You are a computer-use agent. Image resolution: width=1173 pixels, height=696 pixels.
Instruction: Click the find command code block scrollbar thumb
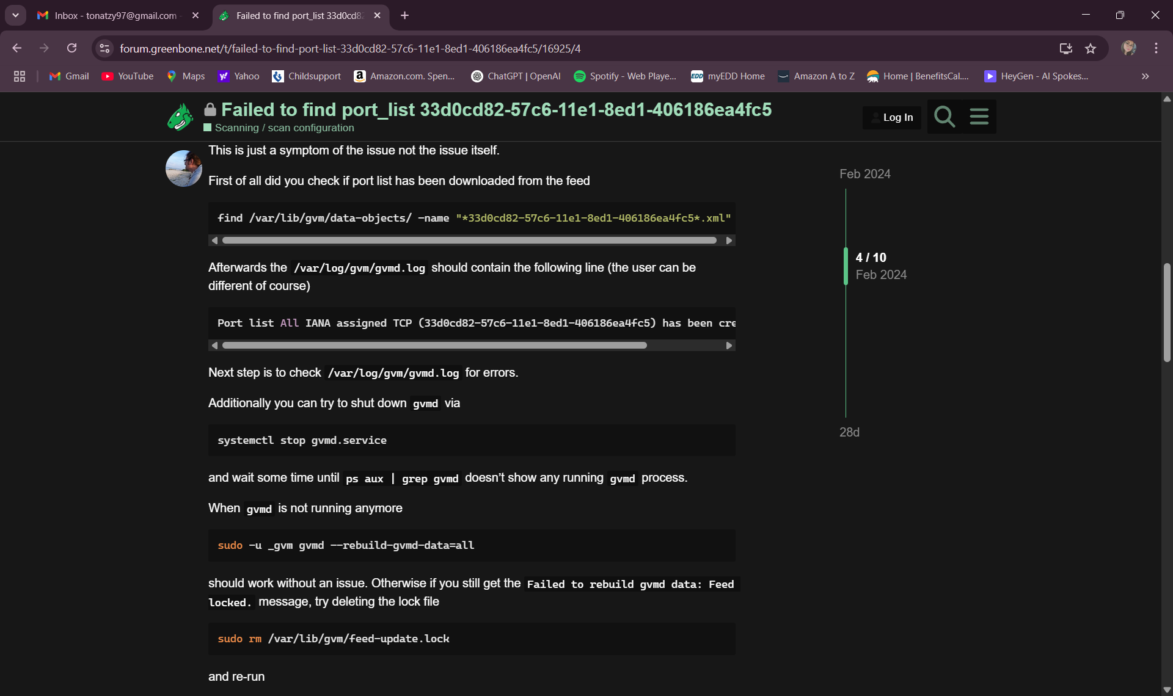pyautogui.click(x=469, y=241)
